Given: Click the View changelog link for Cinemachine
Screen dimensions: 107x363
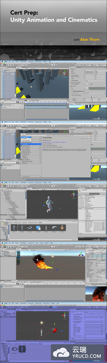Looking at the screenshot, I should click(x=55, y=142).
